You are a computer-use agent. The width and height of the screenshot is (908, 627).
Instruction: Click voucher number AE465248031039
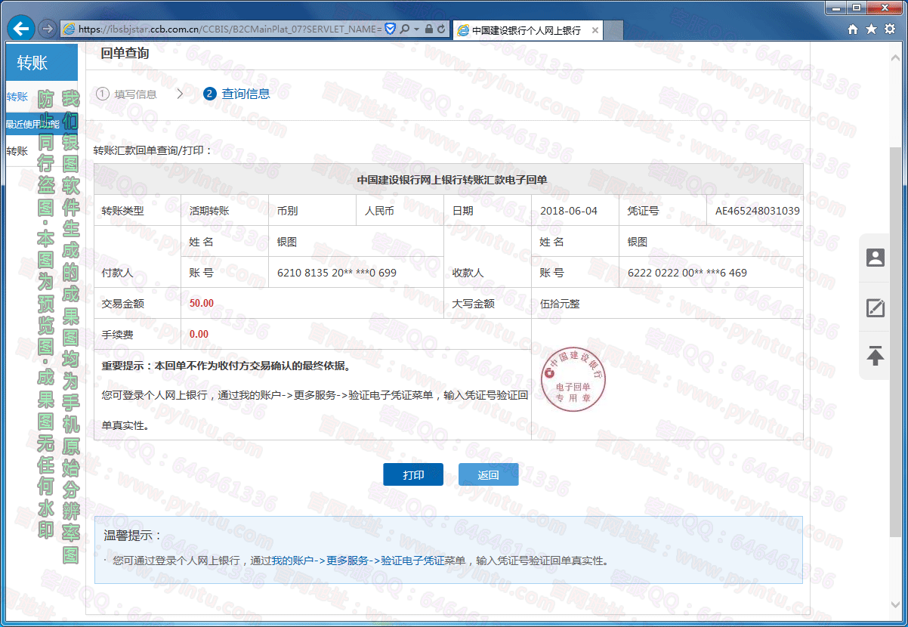tap(758, 211)
